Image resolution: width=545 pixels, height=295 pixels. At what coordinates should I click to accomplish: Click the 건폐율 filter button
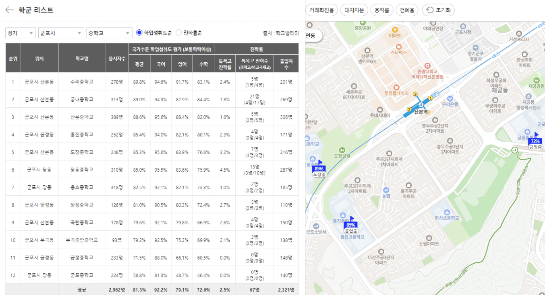click(x=407, y=10)
